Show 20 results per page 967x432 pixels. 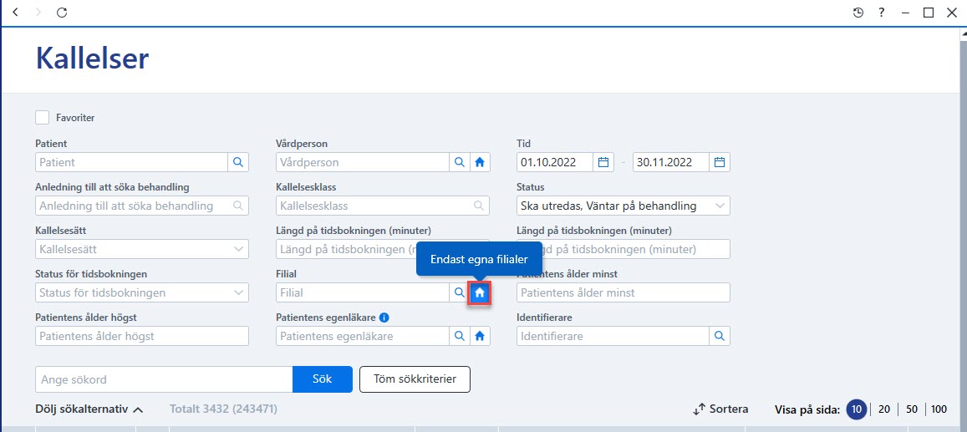[x=884, y=409]
